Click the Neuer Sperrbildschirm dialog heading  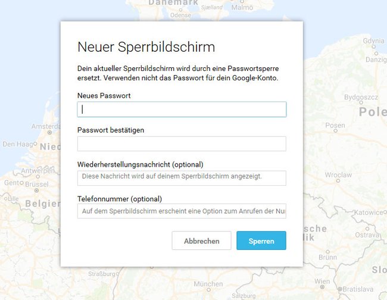(146, 47)
